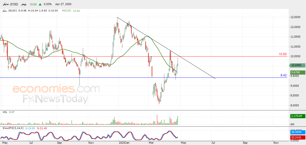
Task: Click the 8.0000 price axis label
Action: (295, 105)
